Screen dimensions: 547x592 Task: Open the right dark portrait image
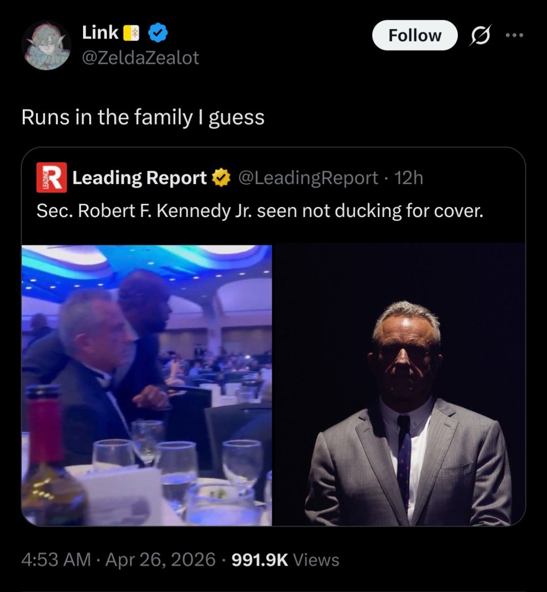pos(399,385)
